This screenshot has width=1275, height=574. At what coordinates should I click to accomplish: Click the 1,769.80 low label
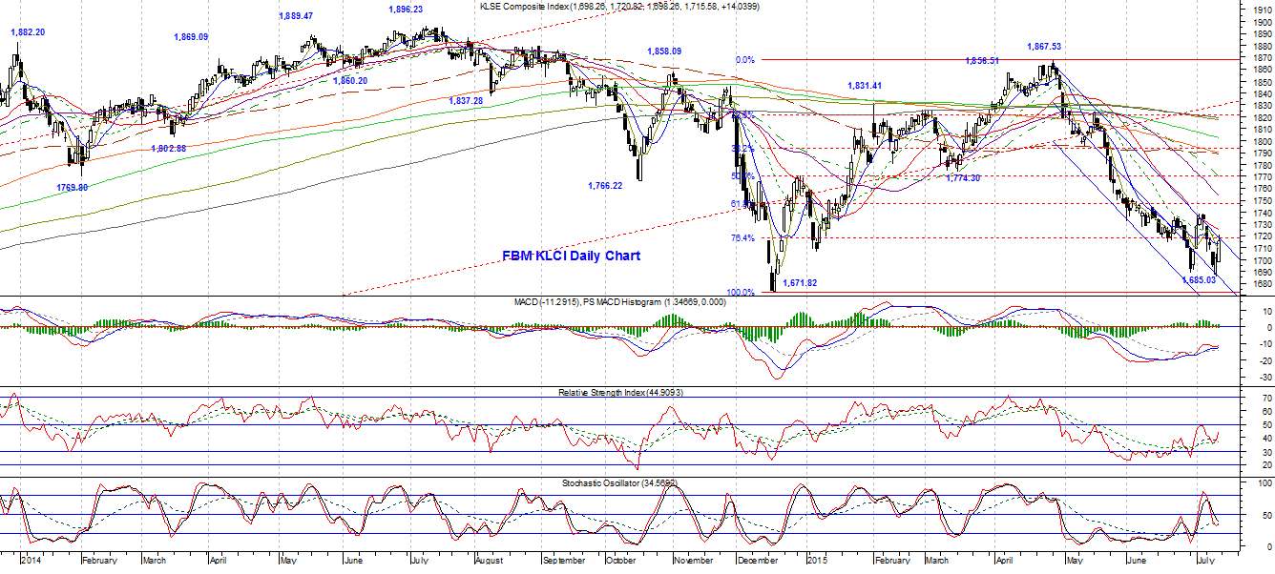point(72,188)
